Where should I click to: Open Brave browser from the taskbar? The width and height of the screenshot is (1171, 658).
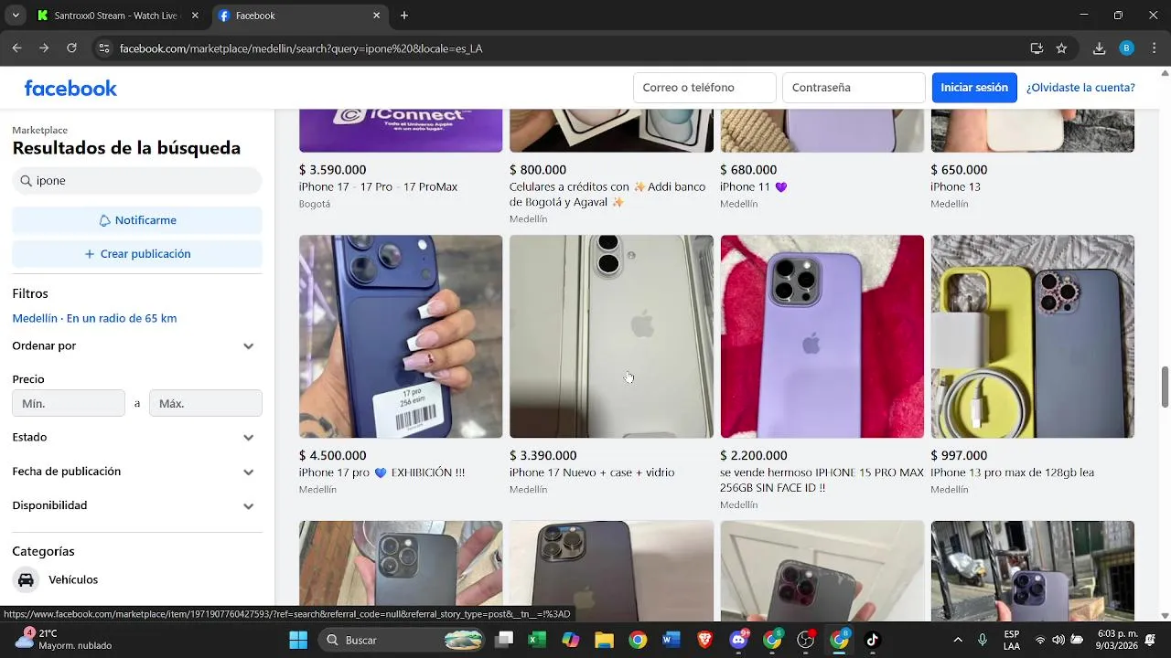click(704, 640)
